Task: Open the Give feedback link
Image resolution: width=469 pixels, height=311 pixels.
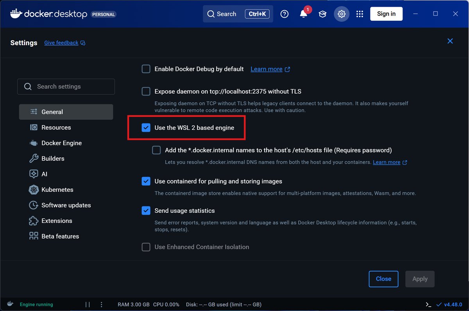Action: (61, 43)
